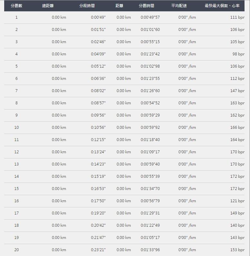Click the 111 bpr heart rate value
Image resolution: width=250 pixels, height=256 pixels.
pyautogui.click(x=237, y=17)
